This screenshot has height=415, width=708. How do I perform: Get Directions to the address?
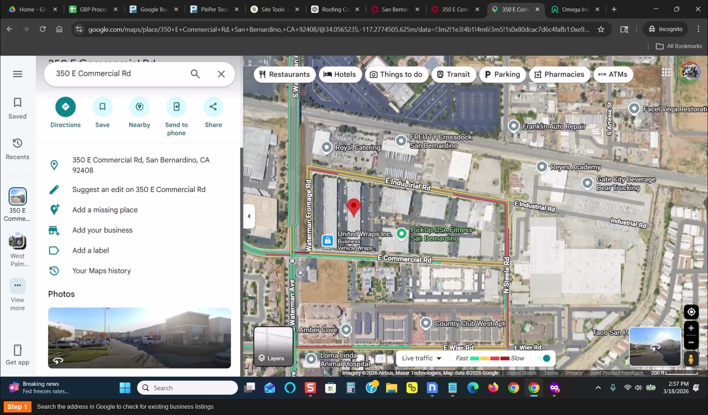66,113
